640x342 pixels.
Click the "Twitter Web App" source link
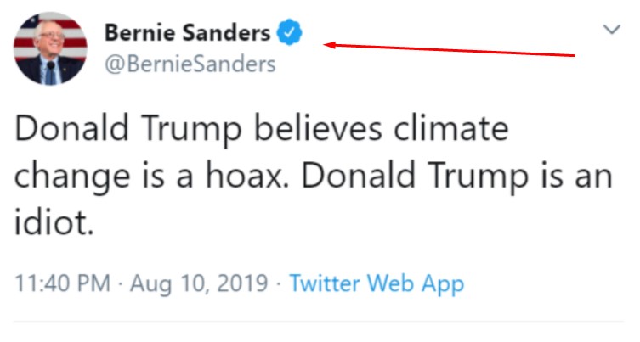(x=377, y=283)
